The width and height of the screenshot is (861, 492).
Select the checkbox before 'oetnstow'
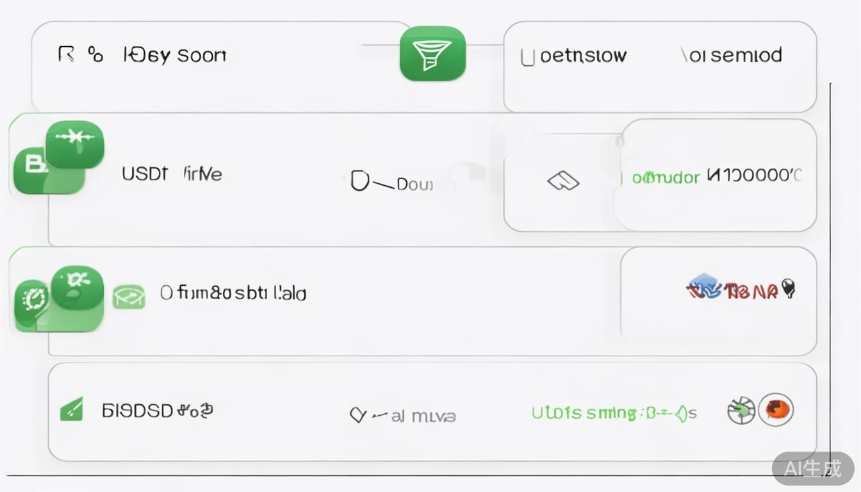point(527,57)
